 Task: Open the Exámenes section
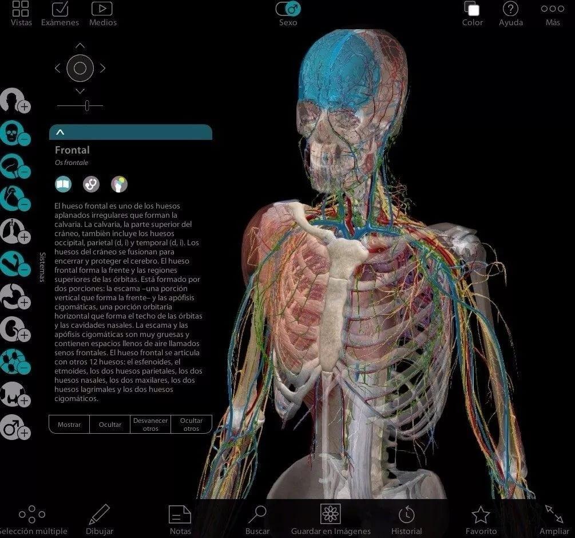60,14
